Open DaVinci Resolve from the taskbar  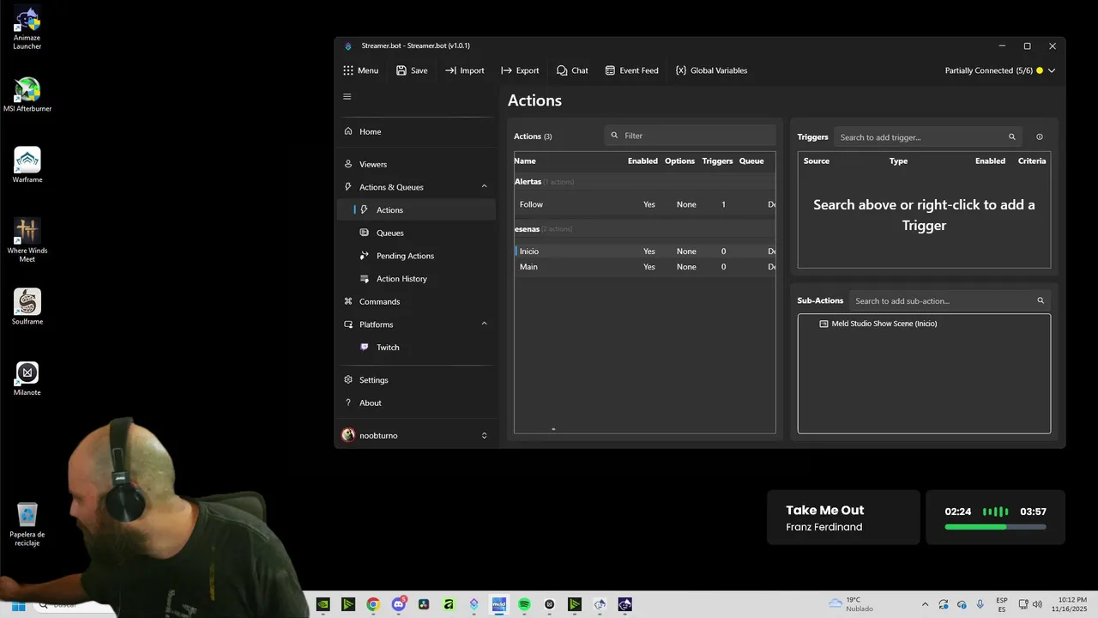click(424, 604)
